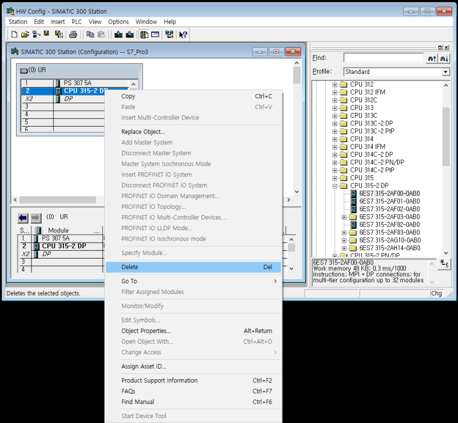Open the Insert menu
This screenshot has height=423, width=458.
[x=57, y=22]
